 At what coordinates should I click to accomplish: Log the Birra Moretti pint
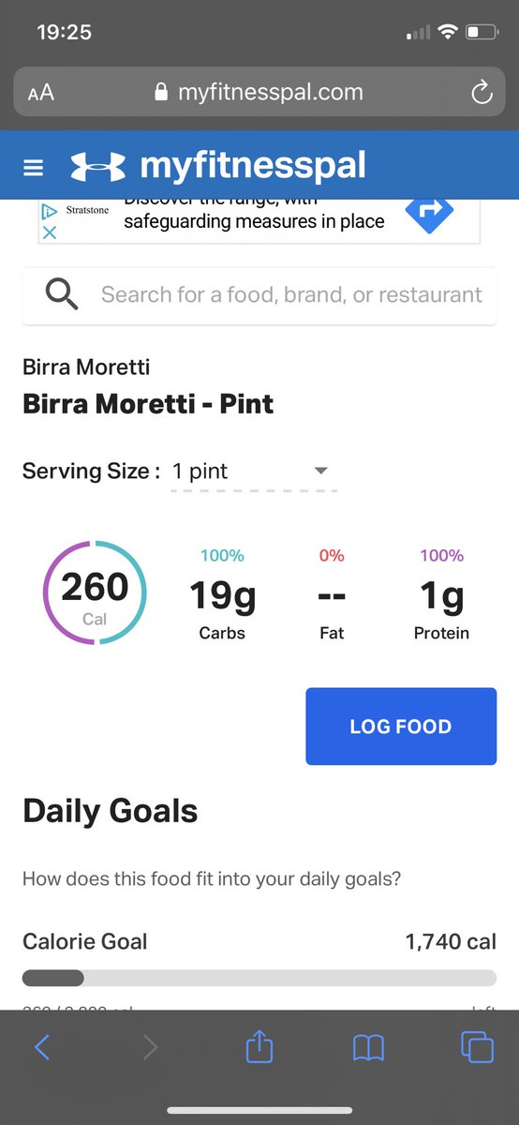401,727
